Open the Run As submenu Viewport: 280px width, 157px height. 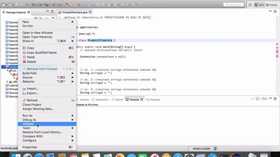47,116
